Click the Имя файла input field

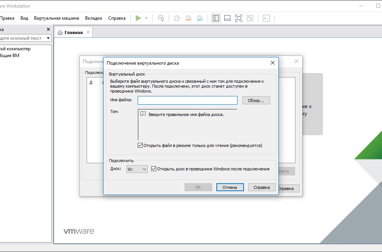pos(188,100)
